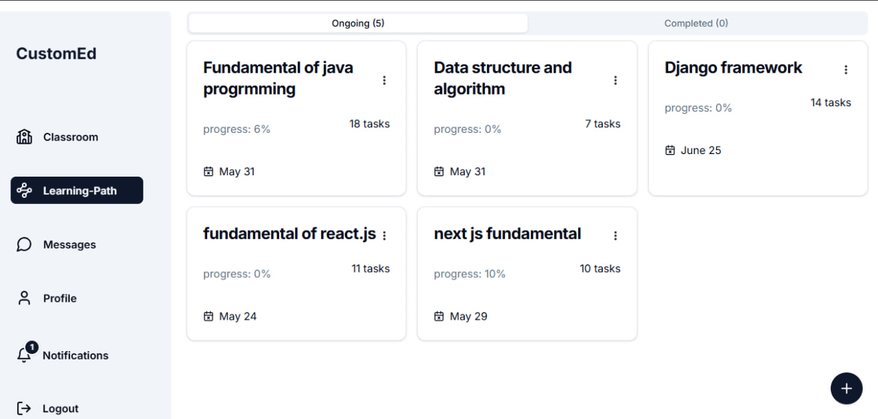Viewport: 878px width, 419px height.
Task: Open more options on Data structure and algorithm
Action: [615, 80]
